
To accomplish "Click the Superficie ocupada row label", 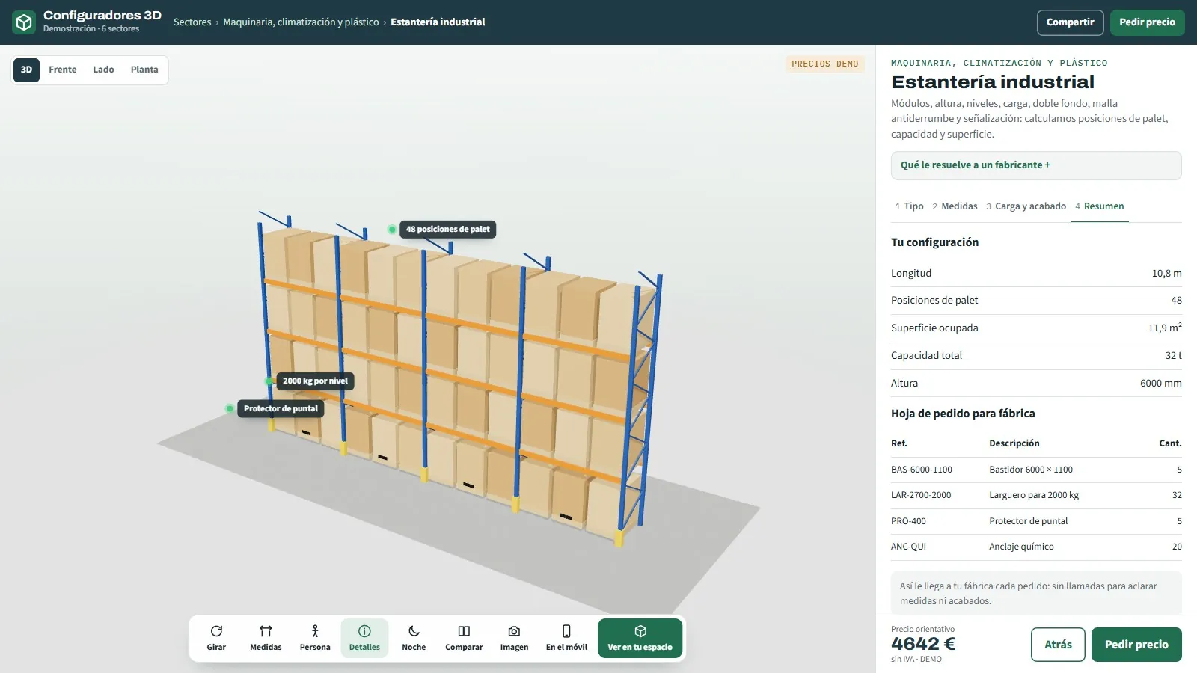I will 934,328.
